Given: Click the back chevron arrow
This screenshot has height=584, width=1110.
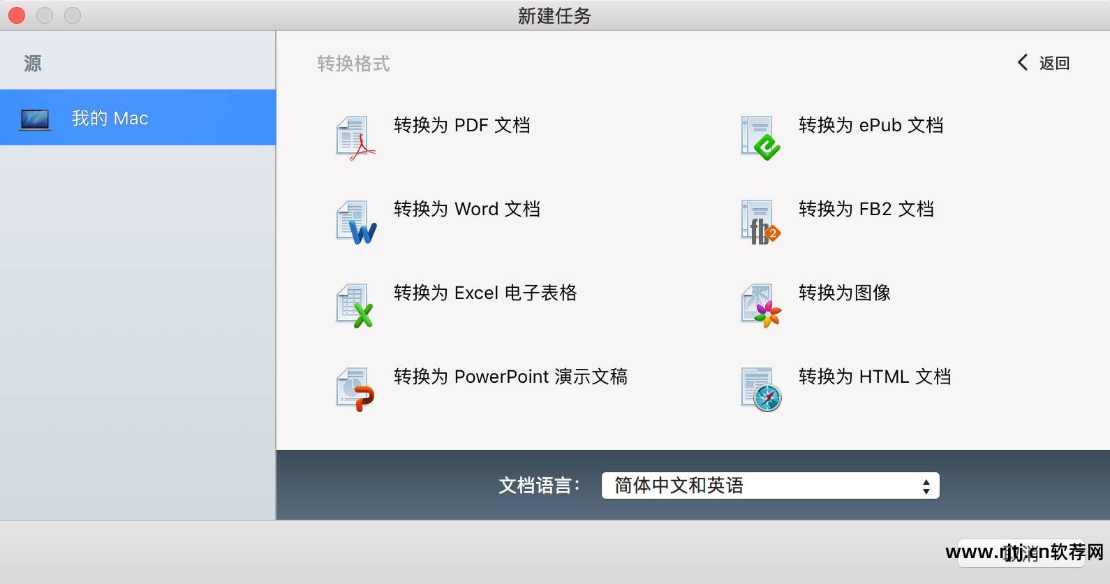Looking at the screenshot, I should (1023, 63).
